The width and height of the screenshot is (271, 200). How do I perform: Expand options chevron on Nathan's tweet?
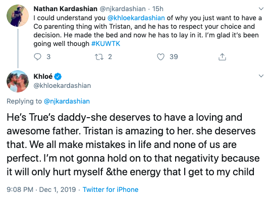pyautogui.click(x=261, y=9)
